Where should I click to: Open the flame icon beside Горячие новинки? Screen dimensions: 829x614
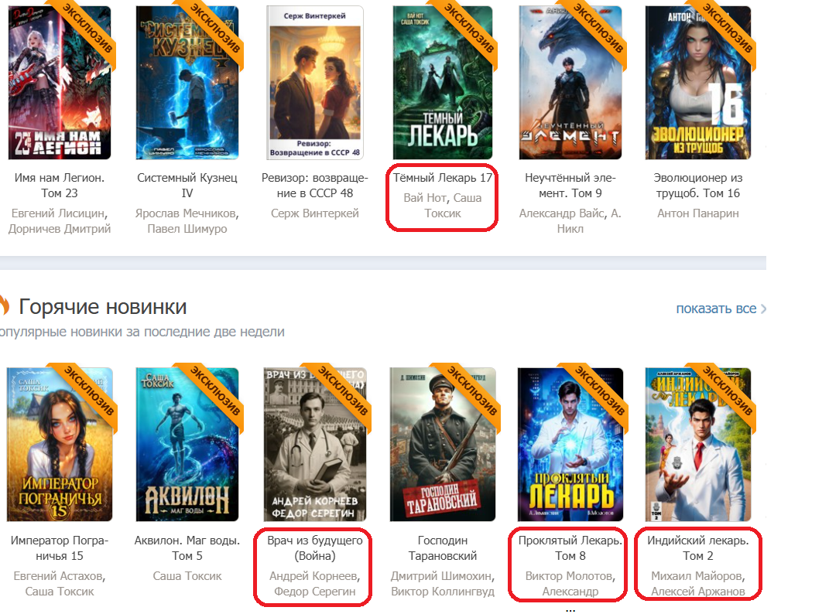coord(4,305)
